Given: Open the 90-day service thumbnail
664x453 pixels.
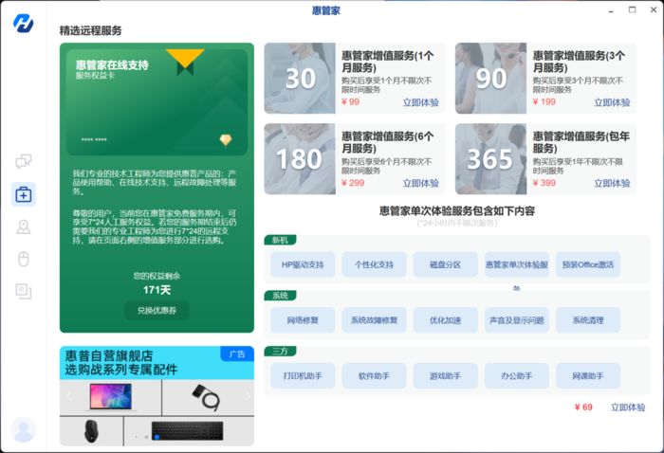Looking at the screenshot, I should (x=490, y=79).
